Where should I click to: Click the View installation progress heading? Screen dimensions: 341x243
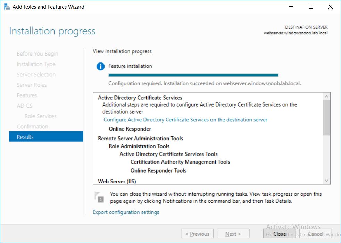122,51
